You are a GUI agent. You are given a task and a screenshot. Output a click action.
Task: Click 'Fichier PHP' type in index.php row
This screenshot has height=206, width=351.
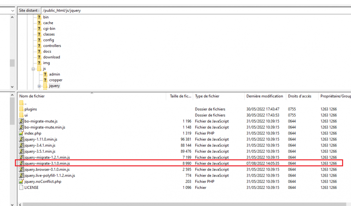(205, 133)
